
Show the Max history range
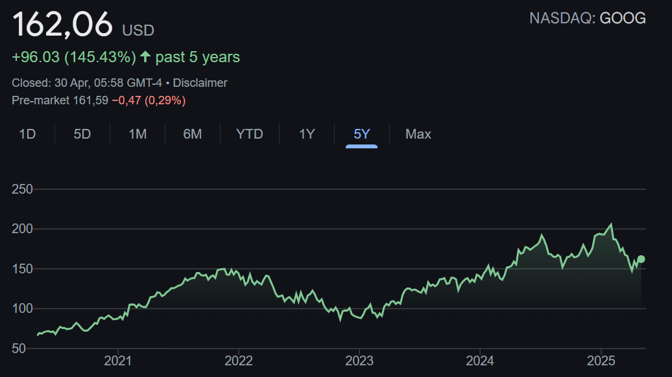pyautogui.click(x=418, y=134)
